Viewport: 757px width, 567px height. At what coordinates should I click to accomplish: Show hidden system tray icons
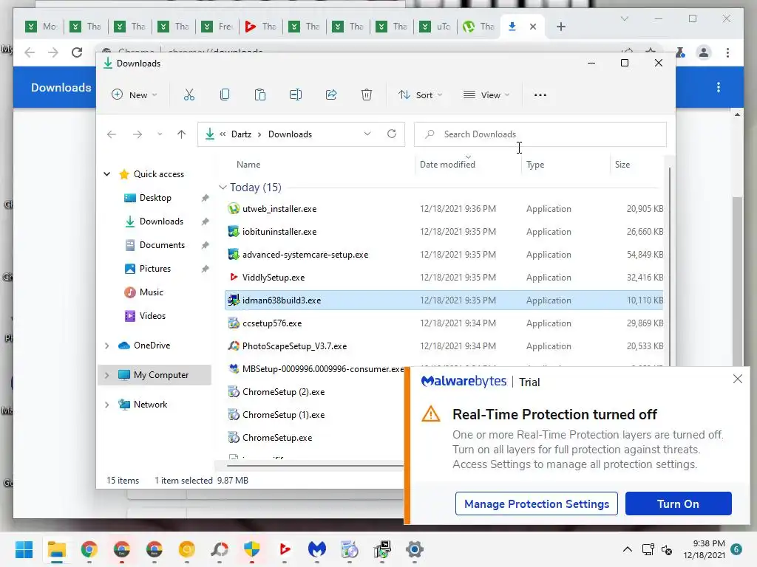[627, 549]
